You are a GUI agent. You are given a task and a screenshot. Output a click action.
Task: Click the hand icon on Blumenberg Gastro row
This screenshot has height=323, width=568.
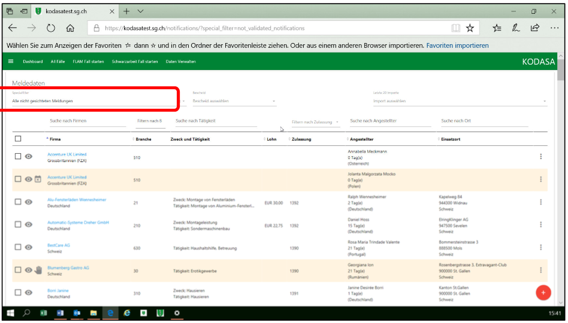click(38, 270)
